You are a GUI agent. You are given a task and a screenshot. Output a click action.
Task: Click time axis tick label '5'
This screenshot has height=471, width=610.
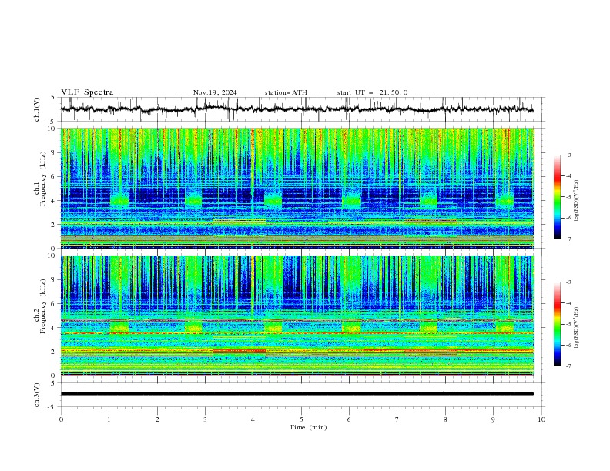pyautogui.click(x=301, y=419)
